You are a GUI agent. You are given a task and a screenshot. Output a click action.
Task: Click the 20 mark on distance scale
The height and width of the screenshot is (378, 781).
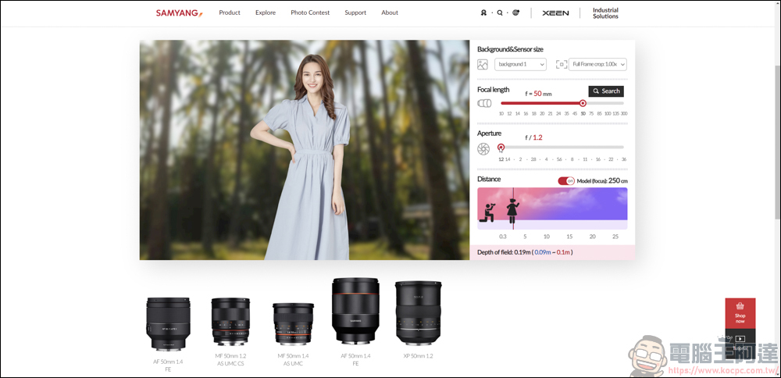pyautogui.click(x=593, y=237)
